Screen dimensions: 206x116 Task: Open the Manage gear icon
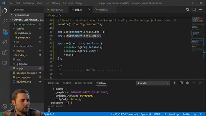click(5, 106)
